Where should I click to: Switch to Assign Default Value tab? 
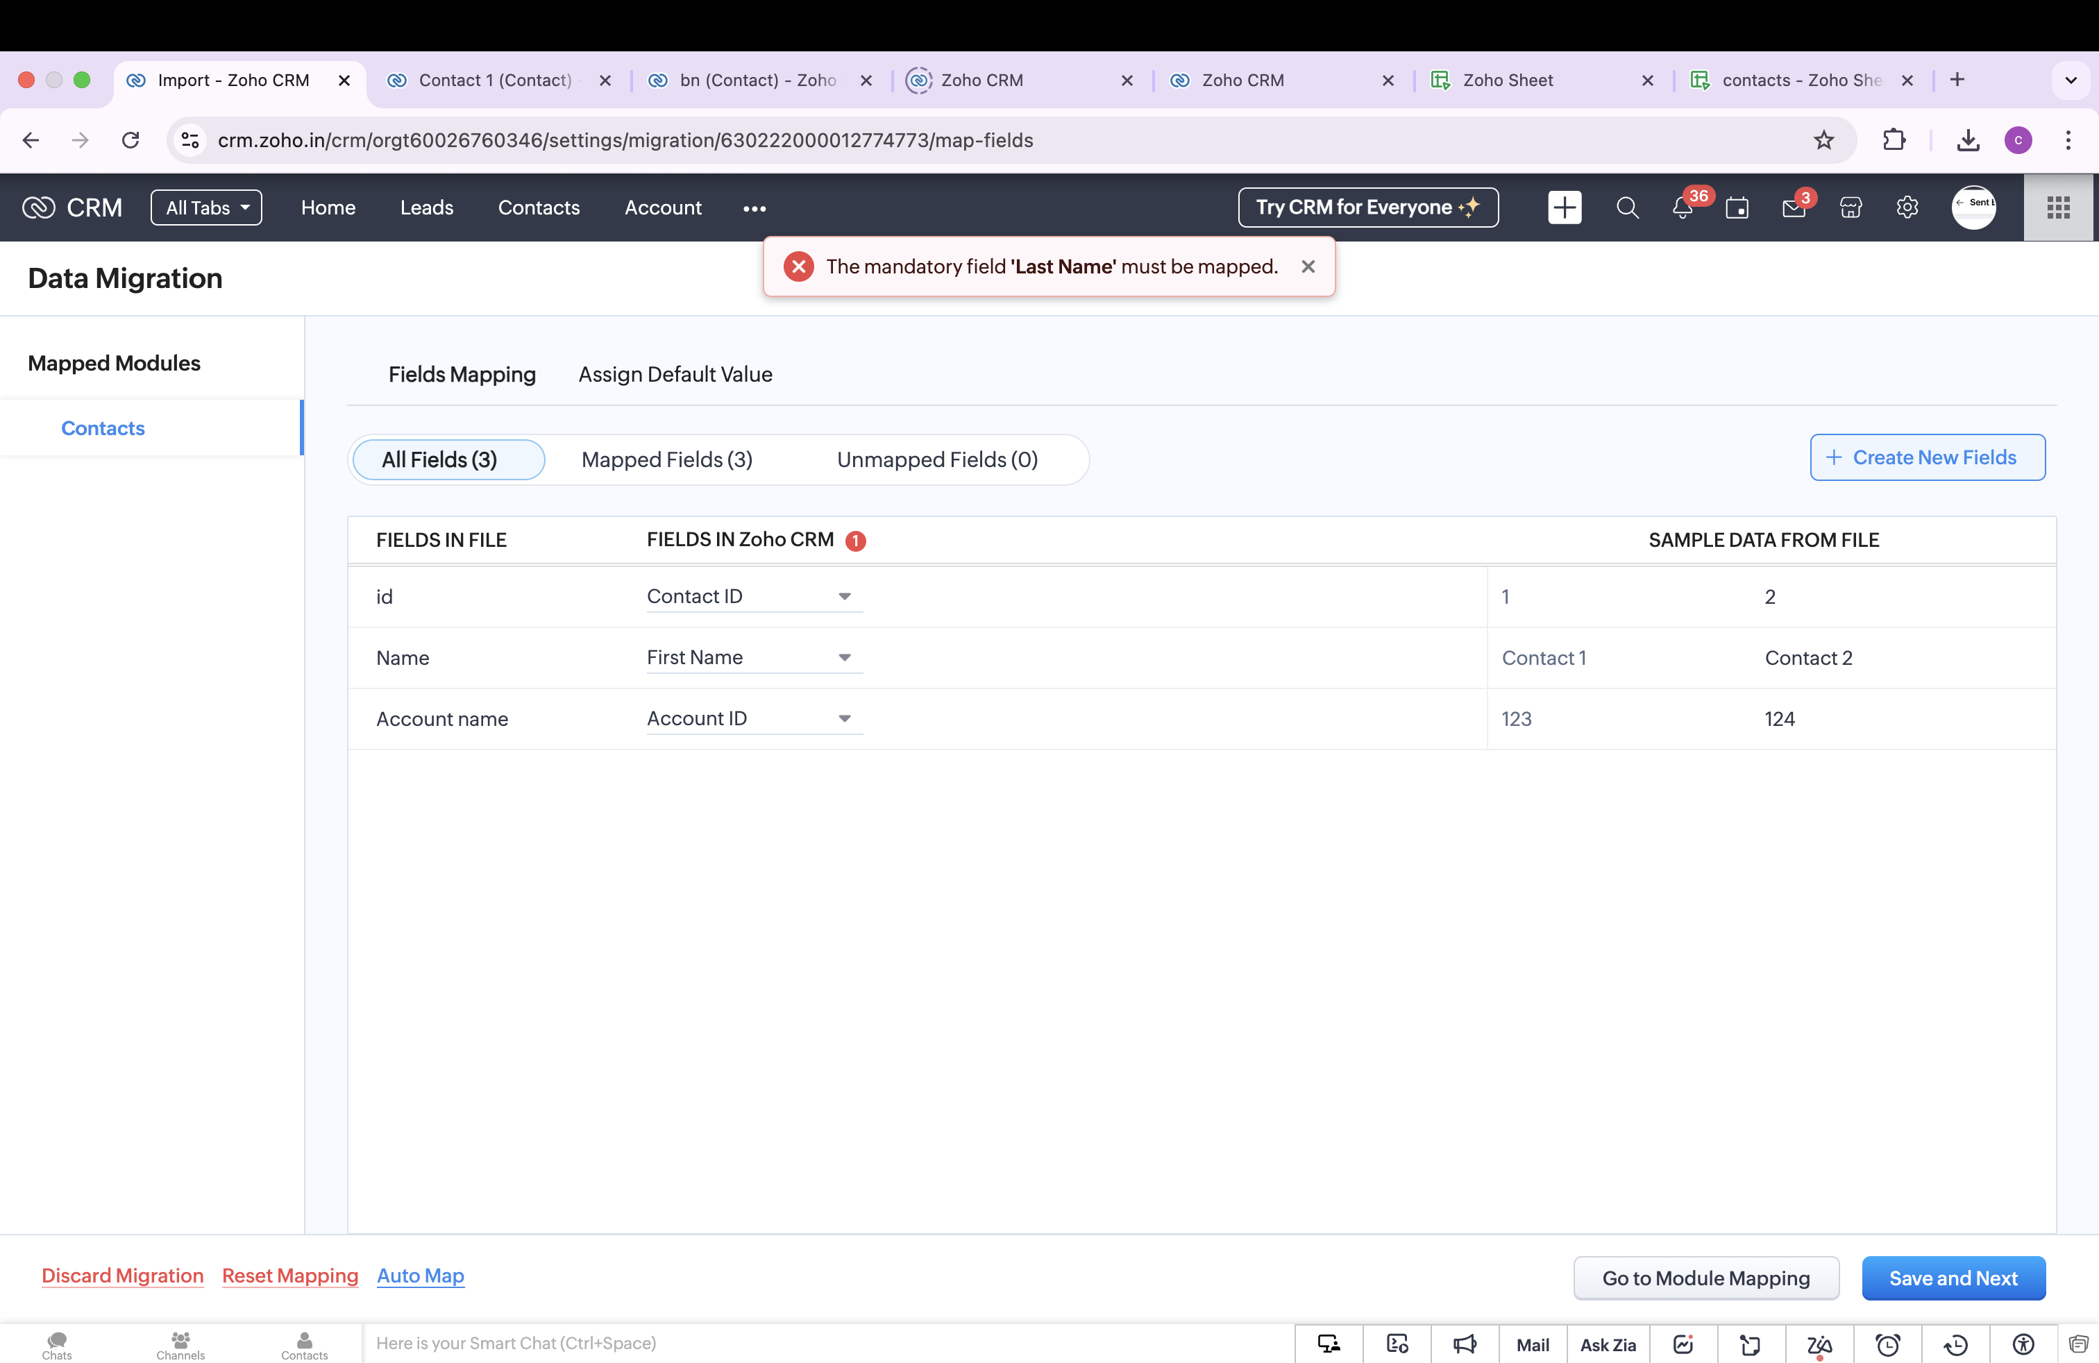pos(675,375)
